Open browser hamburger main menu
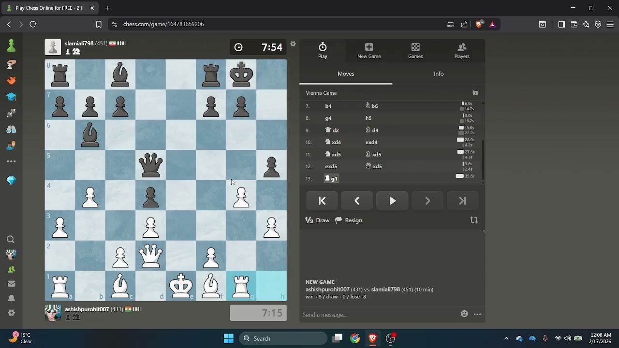The height and width of the screenshot is (348, 619). 610,24
